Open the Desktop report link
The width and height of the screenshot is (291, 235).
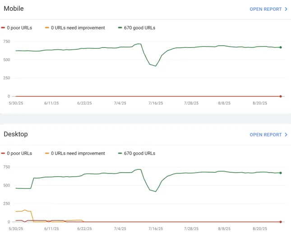[x=265, y=135]
